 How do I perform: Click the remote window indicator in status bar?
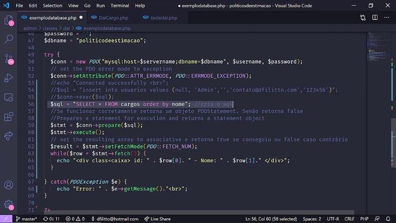coord(6,219)
